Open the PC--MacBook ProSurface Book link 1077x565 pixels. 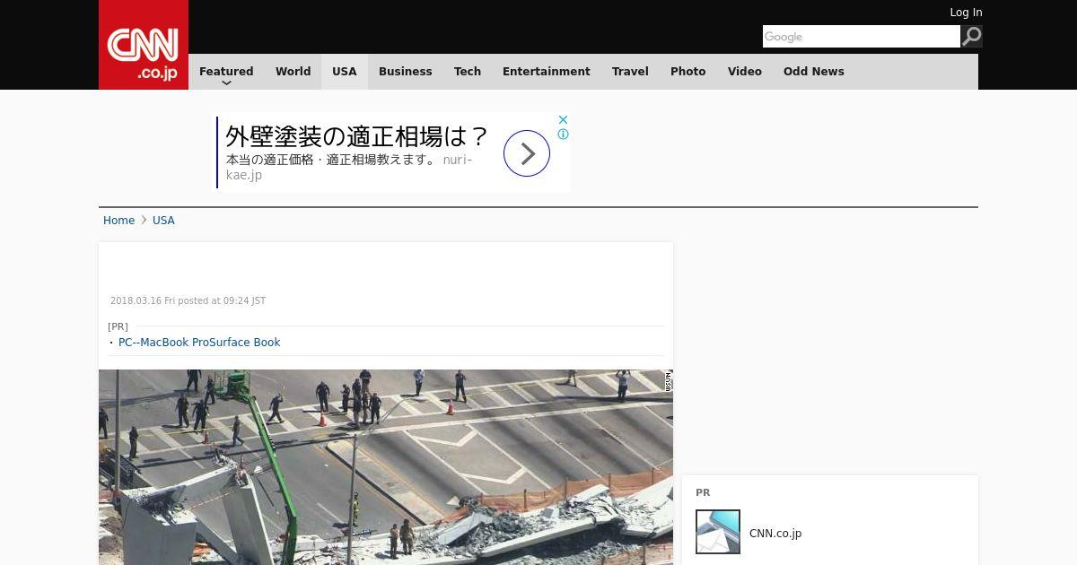point(199,343)
